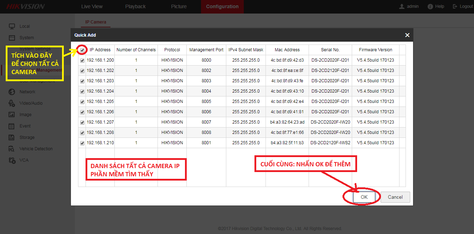This screenshot has width=474, height=234.
Task: Select the IP address 192.168.1.200 cell
Action: click(x=100, y=60)
